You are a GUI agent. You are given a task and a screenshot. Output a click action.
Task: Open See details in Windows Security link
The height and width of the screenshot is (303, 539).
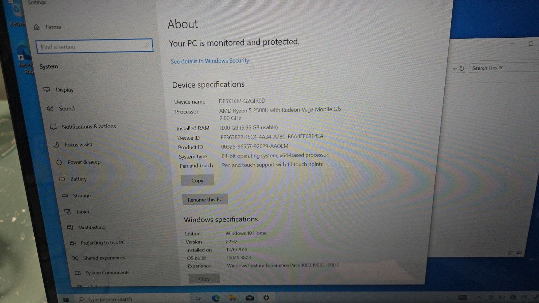210,61
